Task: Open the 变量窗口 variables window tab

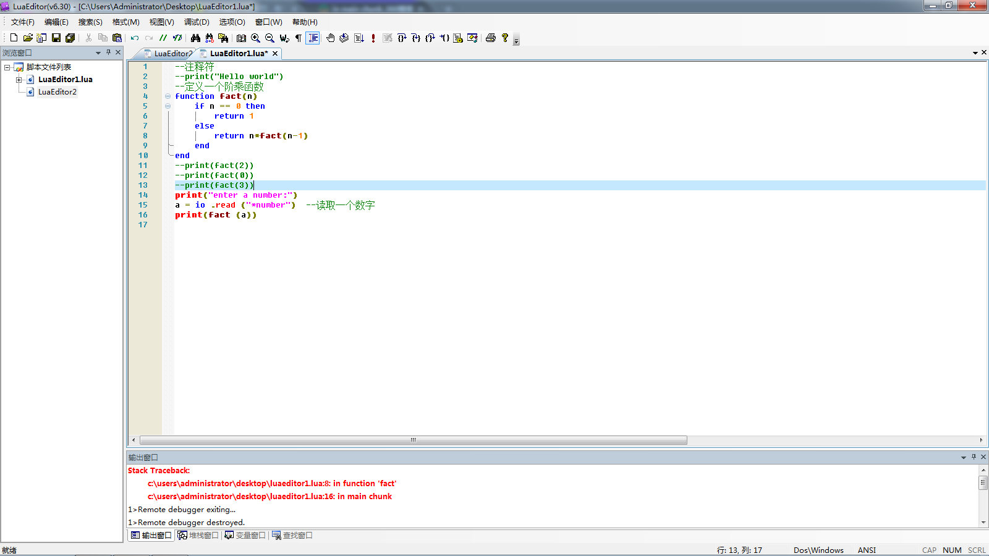Action: click(245, 536)
